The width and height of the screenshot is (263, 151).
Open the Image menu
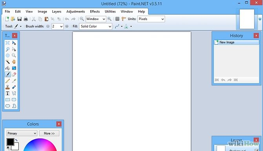(42, 11)
